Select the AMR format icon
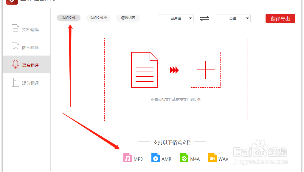Image resolution: width=304 pixels, height=172 pixels. pos(156,158)
